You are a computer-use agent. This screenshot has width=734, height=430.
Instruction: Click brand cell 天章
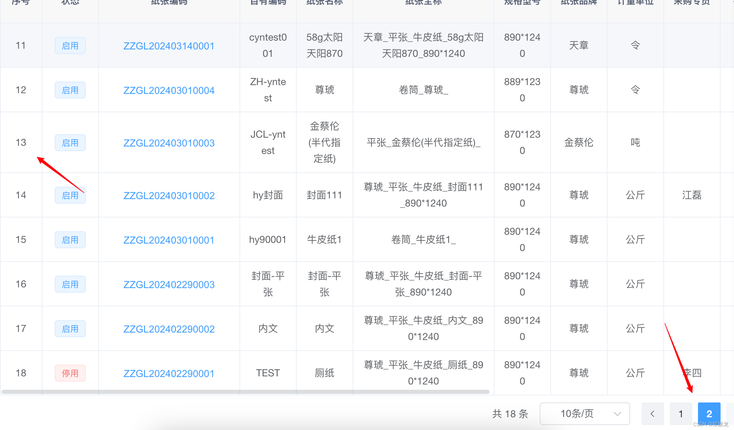(x=579, y=46)
